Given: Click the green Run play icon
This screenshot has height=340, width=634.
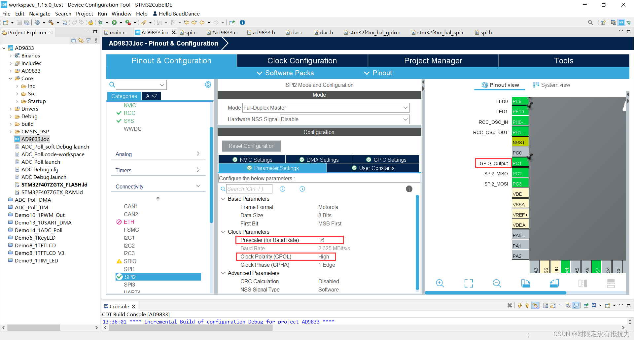Looking at the screenshot, I should 114,22.
